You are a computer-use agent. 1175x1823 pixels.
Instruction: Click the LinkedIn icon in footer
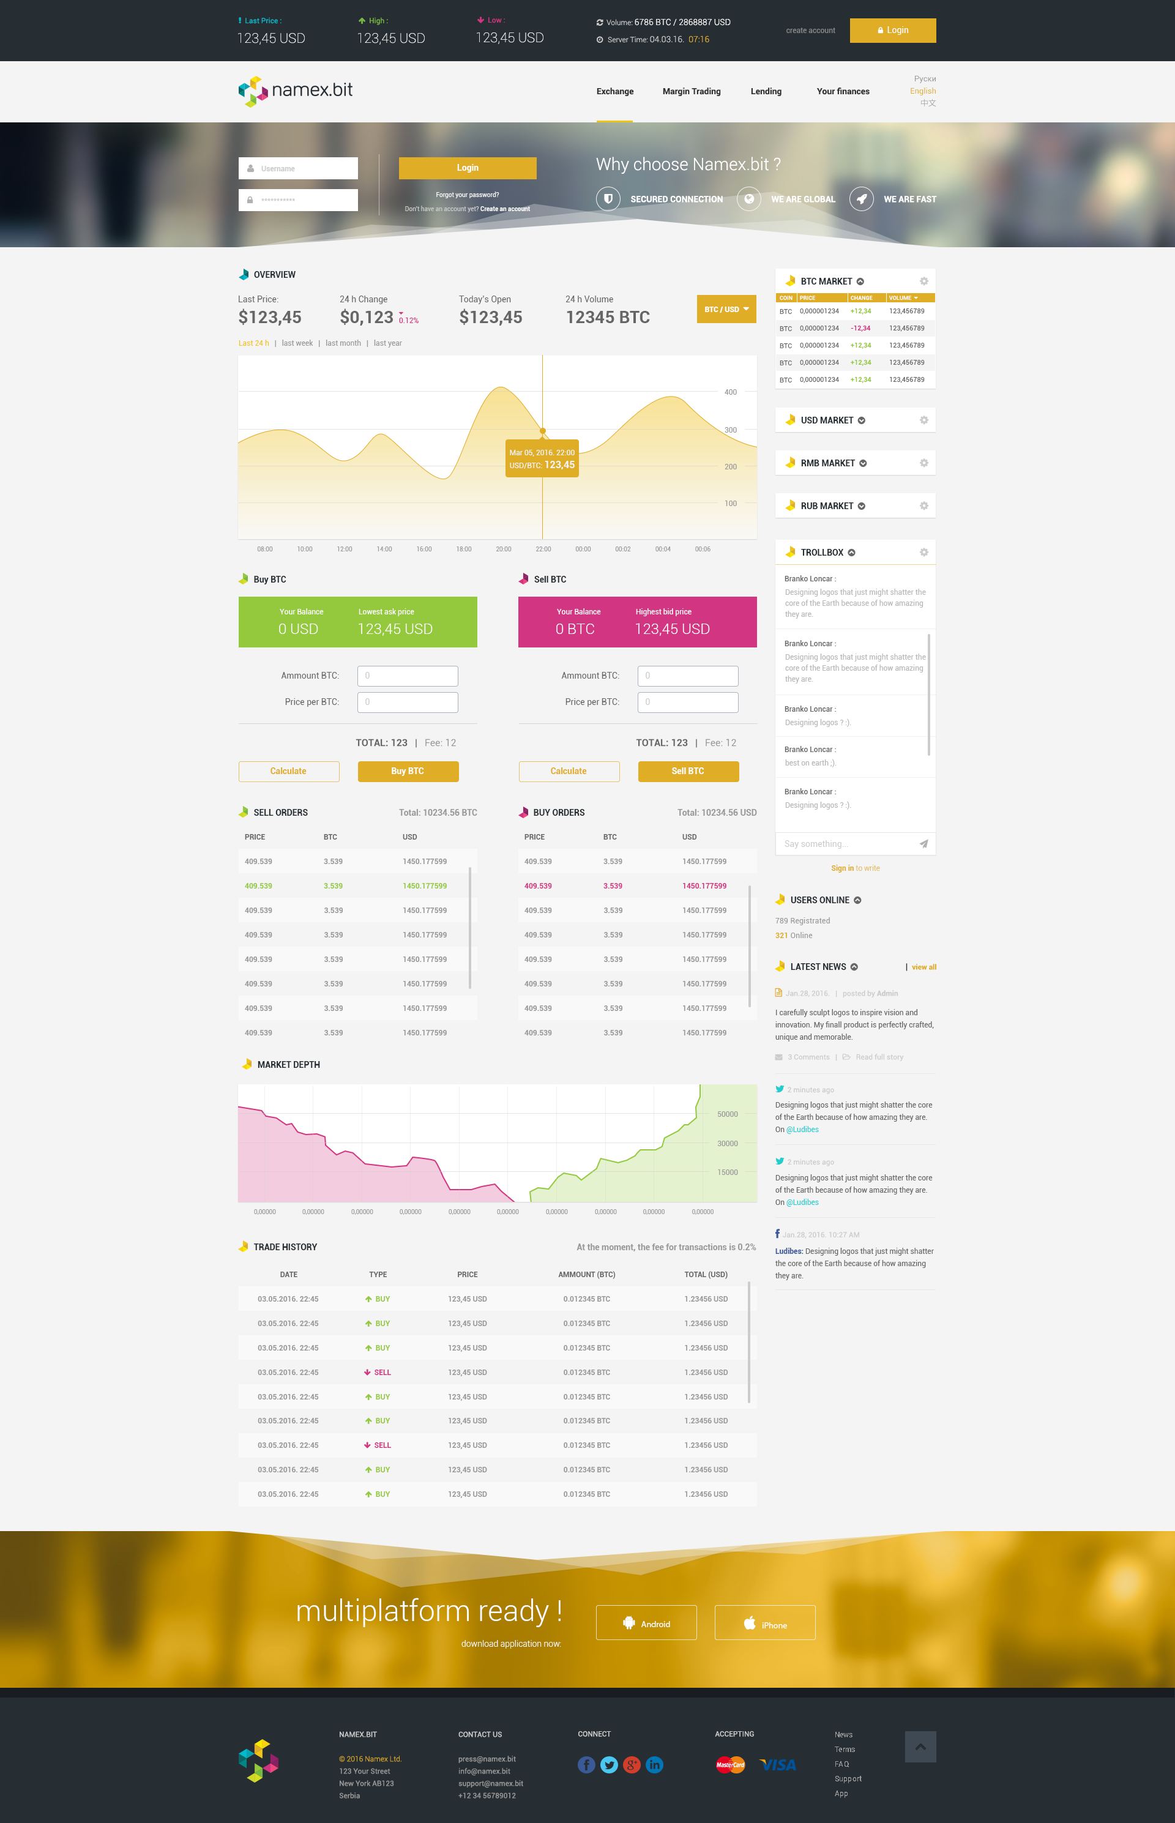point(655,1765)
